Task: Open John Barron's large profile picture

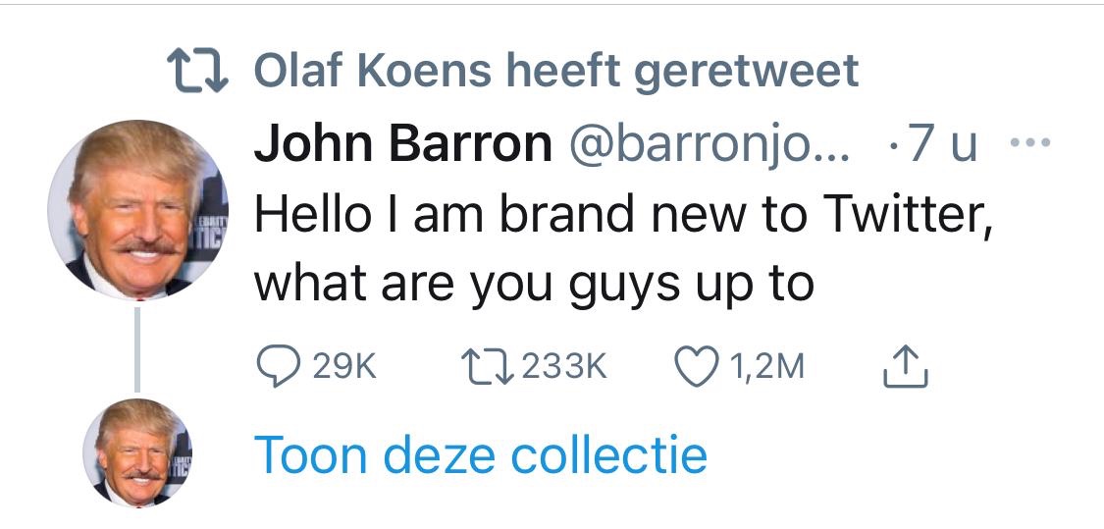Action: tap(138, 209)
